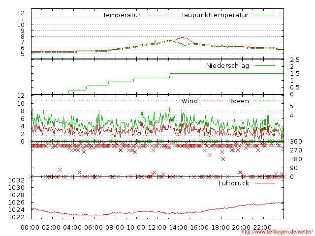
Task: Click the 14:00 time axis label
Action: [x=178, y=228]
